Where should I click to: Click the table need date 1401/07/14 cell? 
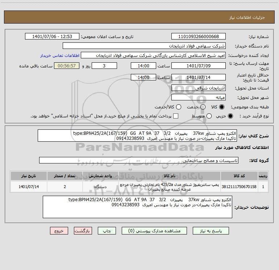29,187
